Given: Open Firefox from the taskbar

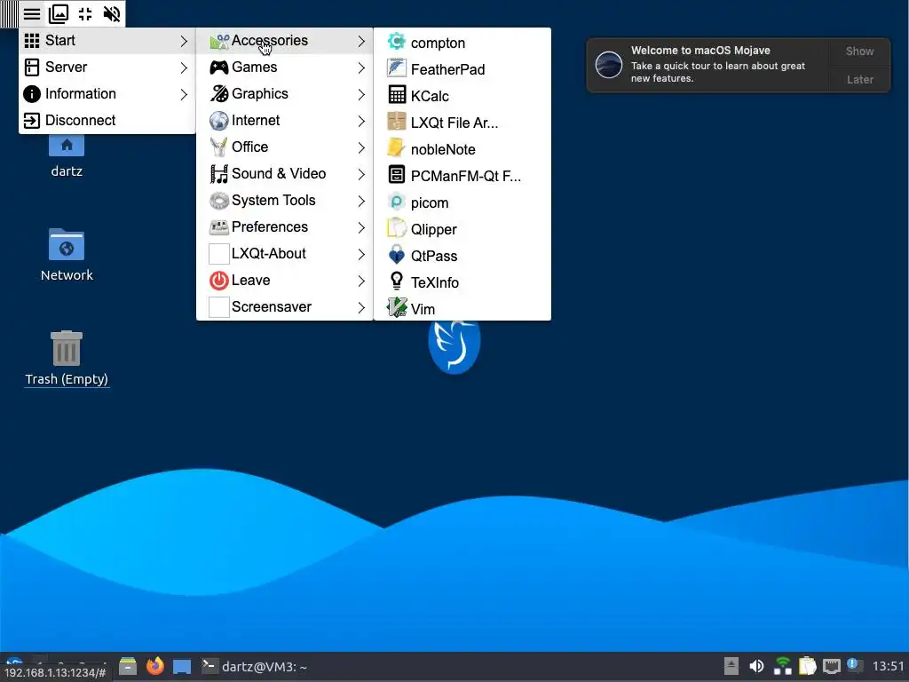Looking at the screenshot, I should coord(154,666).
